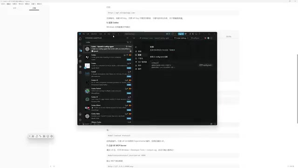Open Source Control view in VS Code activity bar
Screen dimensions: 298x168
80,50
